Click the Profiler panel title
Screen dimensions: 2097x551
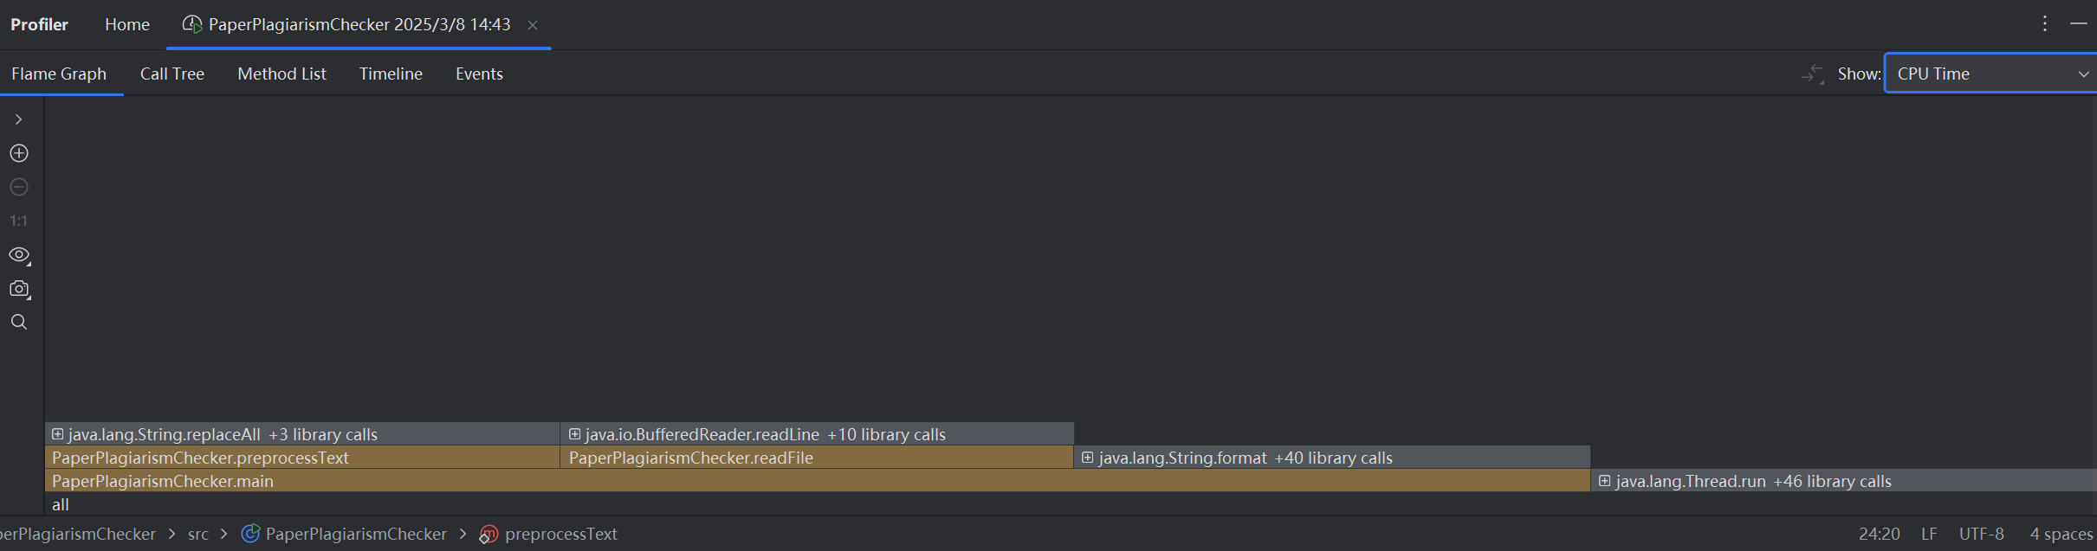pos(39,24)
